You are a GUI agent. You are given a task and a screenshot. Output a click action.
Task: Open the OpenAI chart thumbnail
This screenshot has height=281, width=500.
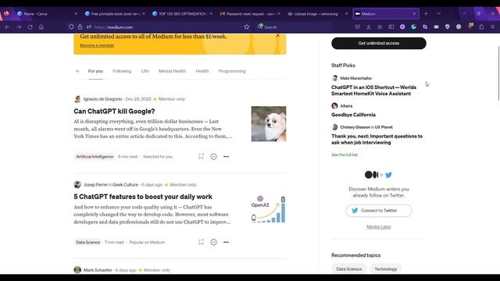269,209
